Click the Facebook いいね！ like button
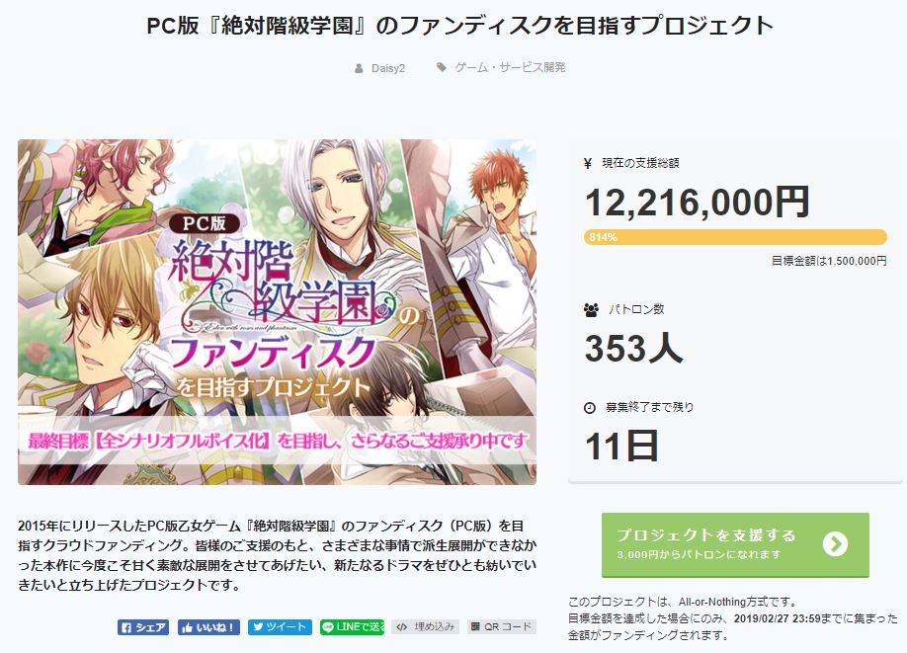Viewport: 907px width, 653px height. point(208,627)
